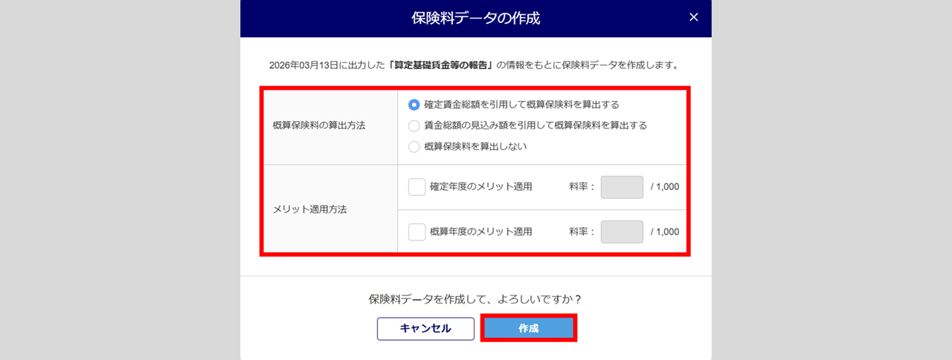Click the / 1,000 text beside 確定年度 rate
The height and width of the screenshot is (360, 952).
664,187
